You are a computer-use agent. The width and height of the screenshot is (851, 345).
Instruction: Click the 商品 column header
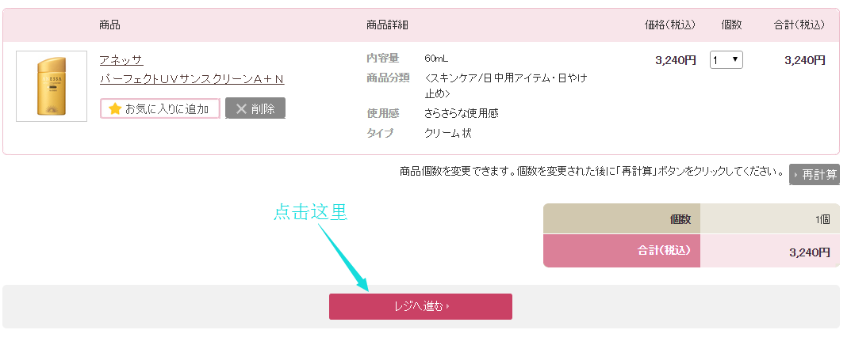(x=110, y=25)
